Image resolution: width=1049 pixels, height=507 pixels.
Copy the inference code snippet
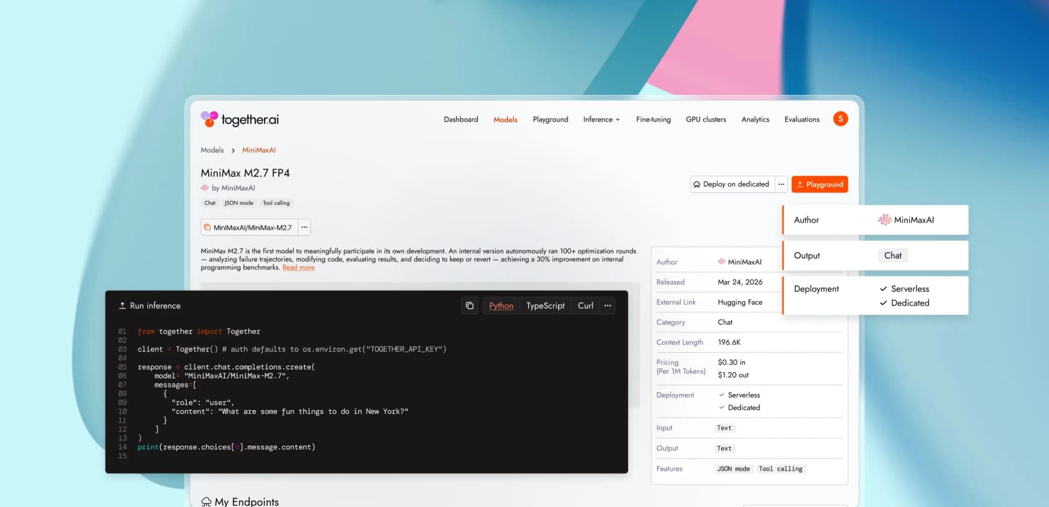click(x=470, y=305)
